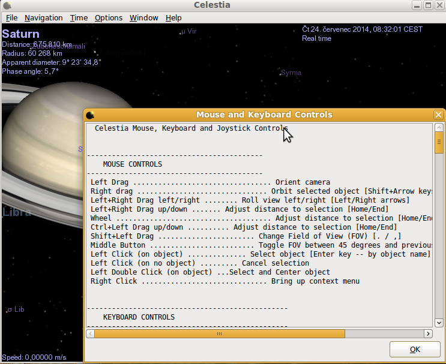Close the Celestia main window
This screenshot has width=446, height=364.
click(x=439, y=5)
